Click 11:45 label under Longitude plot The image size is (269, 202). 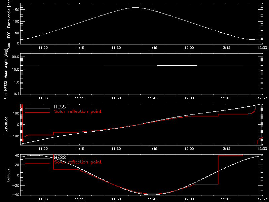(153, 149)
